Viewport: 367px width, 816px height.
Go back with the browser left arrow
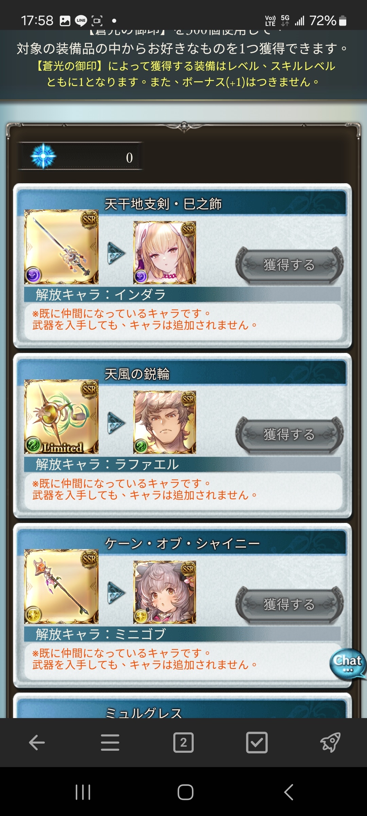[37, 743]
